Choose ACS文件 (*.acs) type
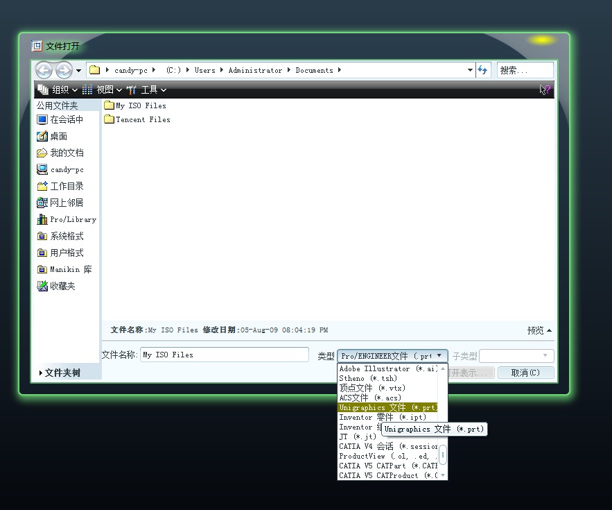 (388, 398)
